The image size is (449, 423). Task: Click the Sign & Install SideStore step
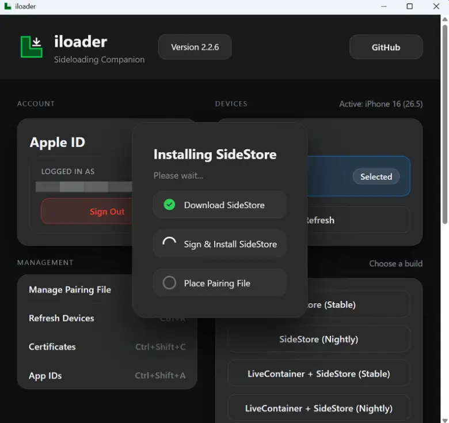[x=220, y=244]
